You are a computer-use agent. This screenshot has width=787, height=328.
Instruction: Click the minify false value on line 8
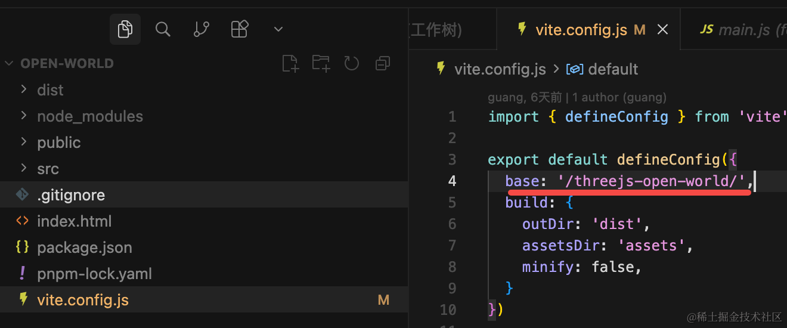click(613, 267)
